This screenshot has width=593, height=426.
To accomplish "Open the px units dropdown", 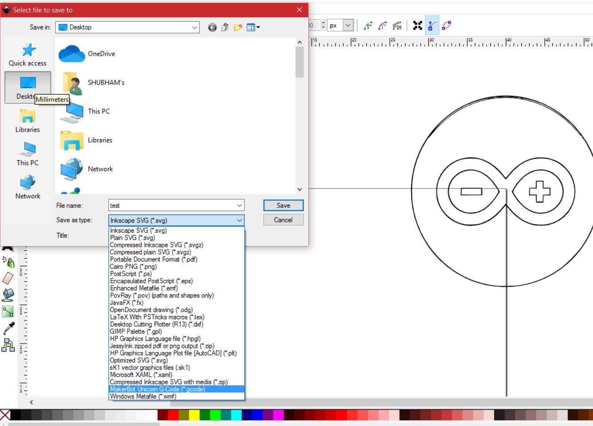I will (348, 26).
